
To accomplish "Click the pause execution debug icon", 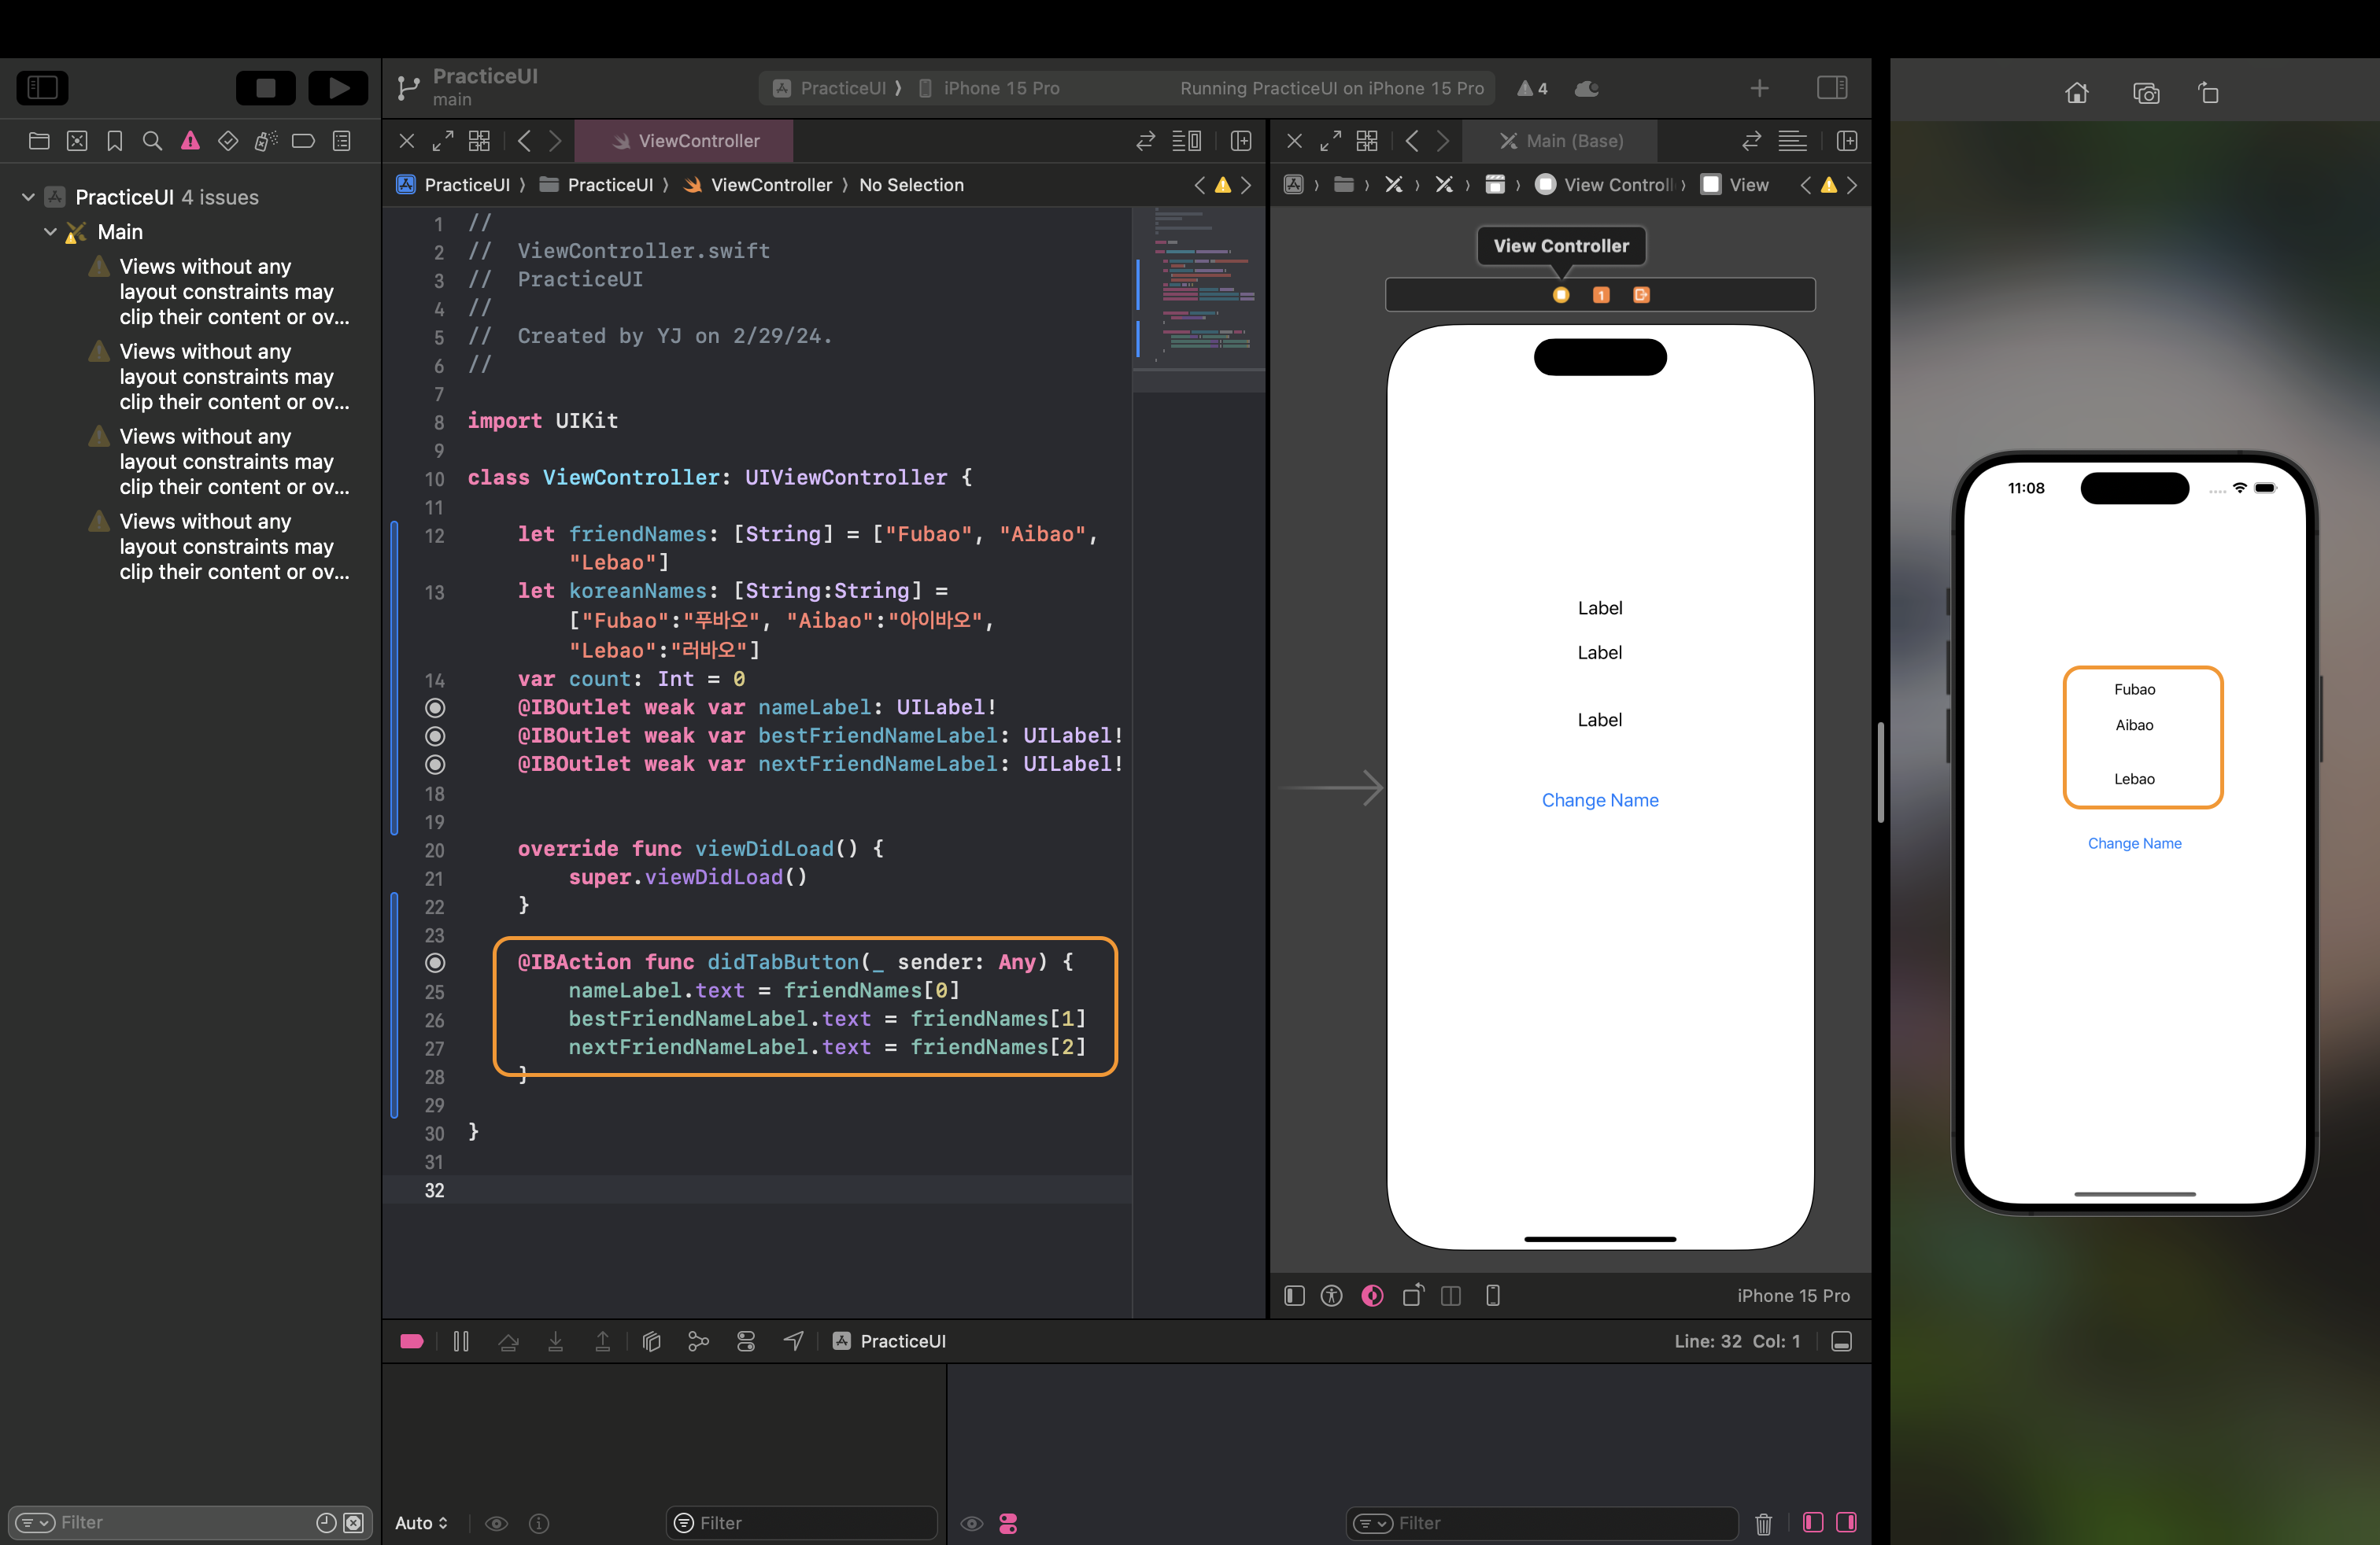I will pos(461,1341).
